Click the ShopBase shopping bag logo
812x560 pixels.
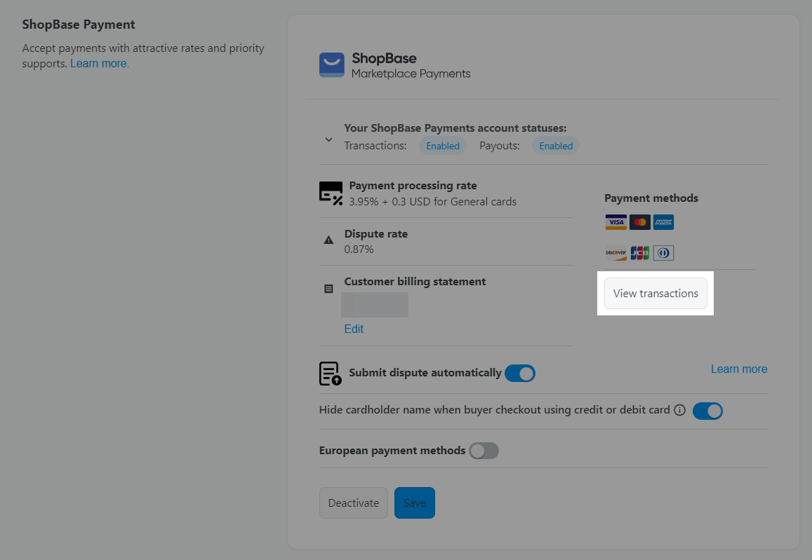(x=331, y=65)
